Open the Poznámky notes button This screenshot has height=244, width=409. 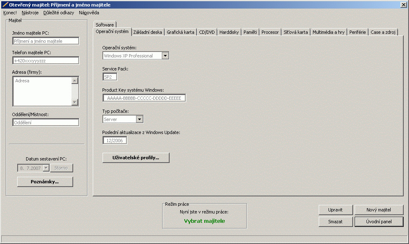coord(45,182)
